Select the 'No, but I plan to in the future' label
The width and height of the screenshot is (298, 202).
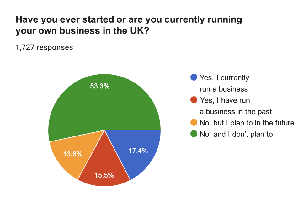(247, 123)
